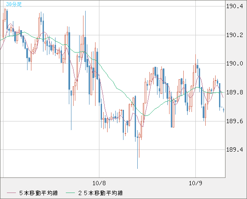Click the lowest blue candlestick wick near 189.3
The height and width of the screenshot is (199, 247).
137,149
